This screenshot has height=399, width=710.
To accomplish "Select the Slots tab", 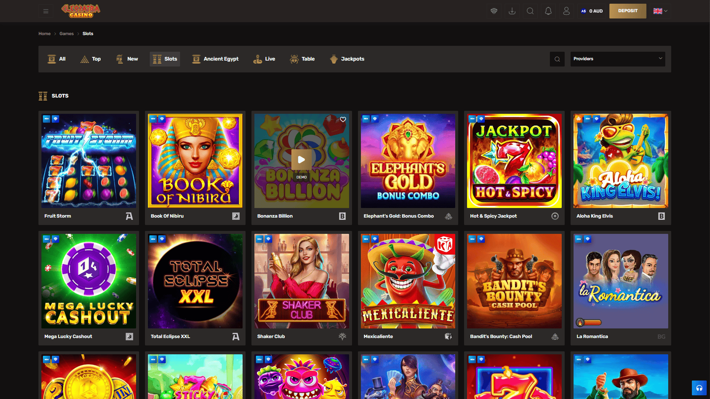I will [x=165, y=59].
